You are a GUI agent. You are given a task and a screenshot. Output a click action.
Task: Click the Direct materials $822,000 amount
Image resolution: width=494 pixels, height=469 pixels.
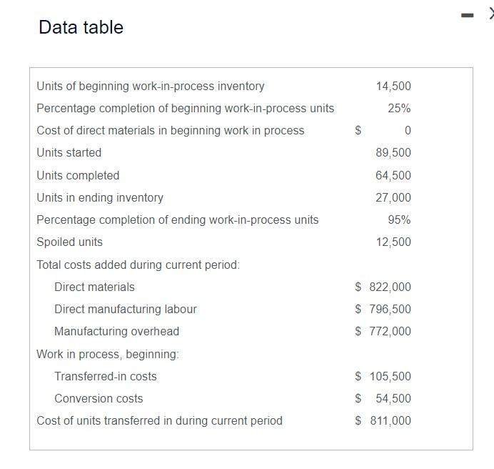383,287
